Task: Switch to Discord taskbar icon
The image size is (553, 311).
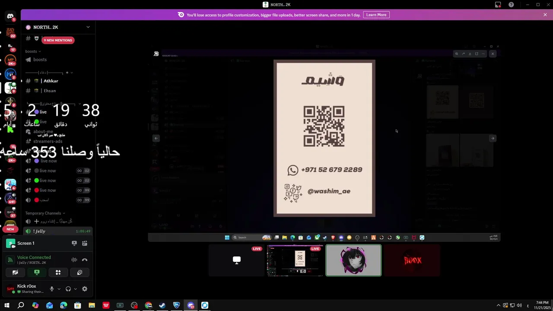Action: click(x=191, y=305)
